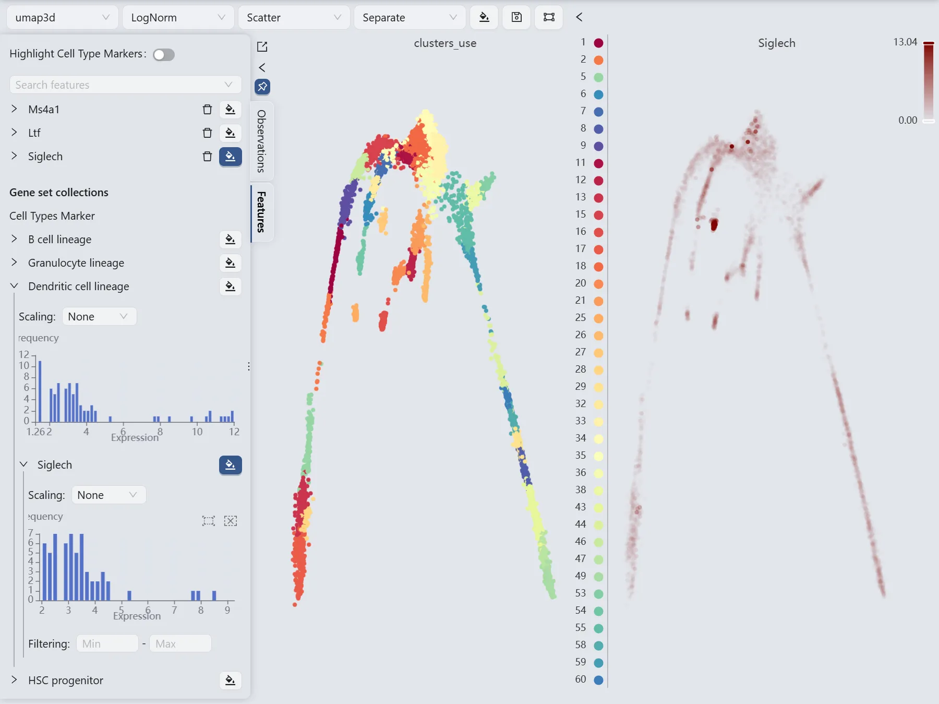Click box-select icon on Siglech histogram
Viewport: 939px width, 704px height.
[209, 521]
